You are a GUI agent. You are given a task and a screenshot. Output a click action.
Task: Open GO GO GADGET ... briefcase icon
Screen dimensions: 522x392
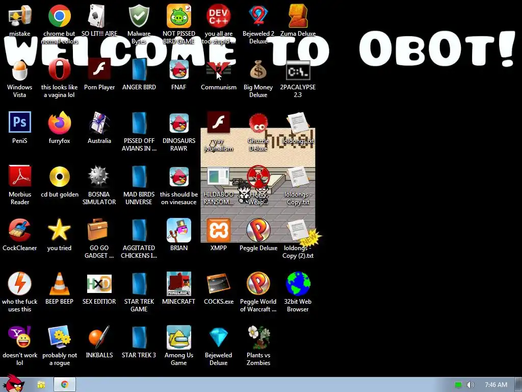point(99,229)
